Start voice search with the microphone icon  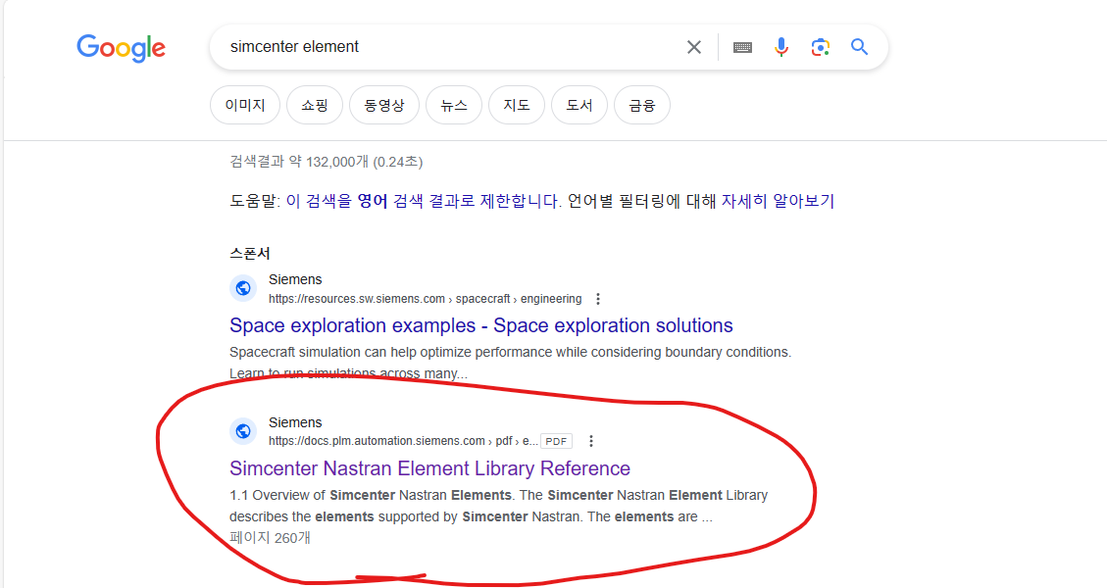780,47
